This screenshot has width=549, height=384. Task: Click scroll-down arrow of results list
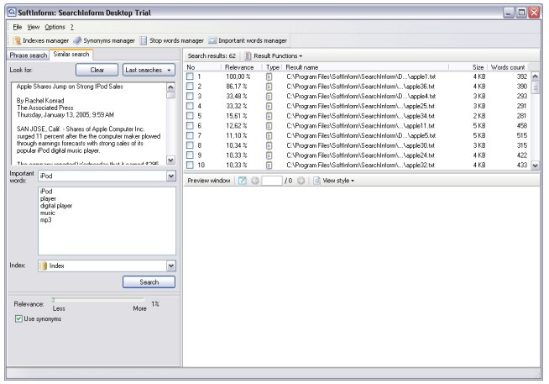[x=535, y=165]
